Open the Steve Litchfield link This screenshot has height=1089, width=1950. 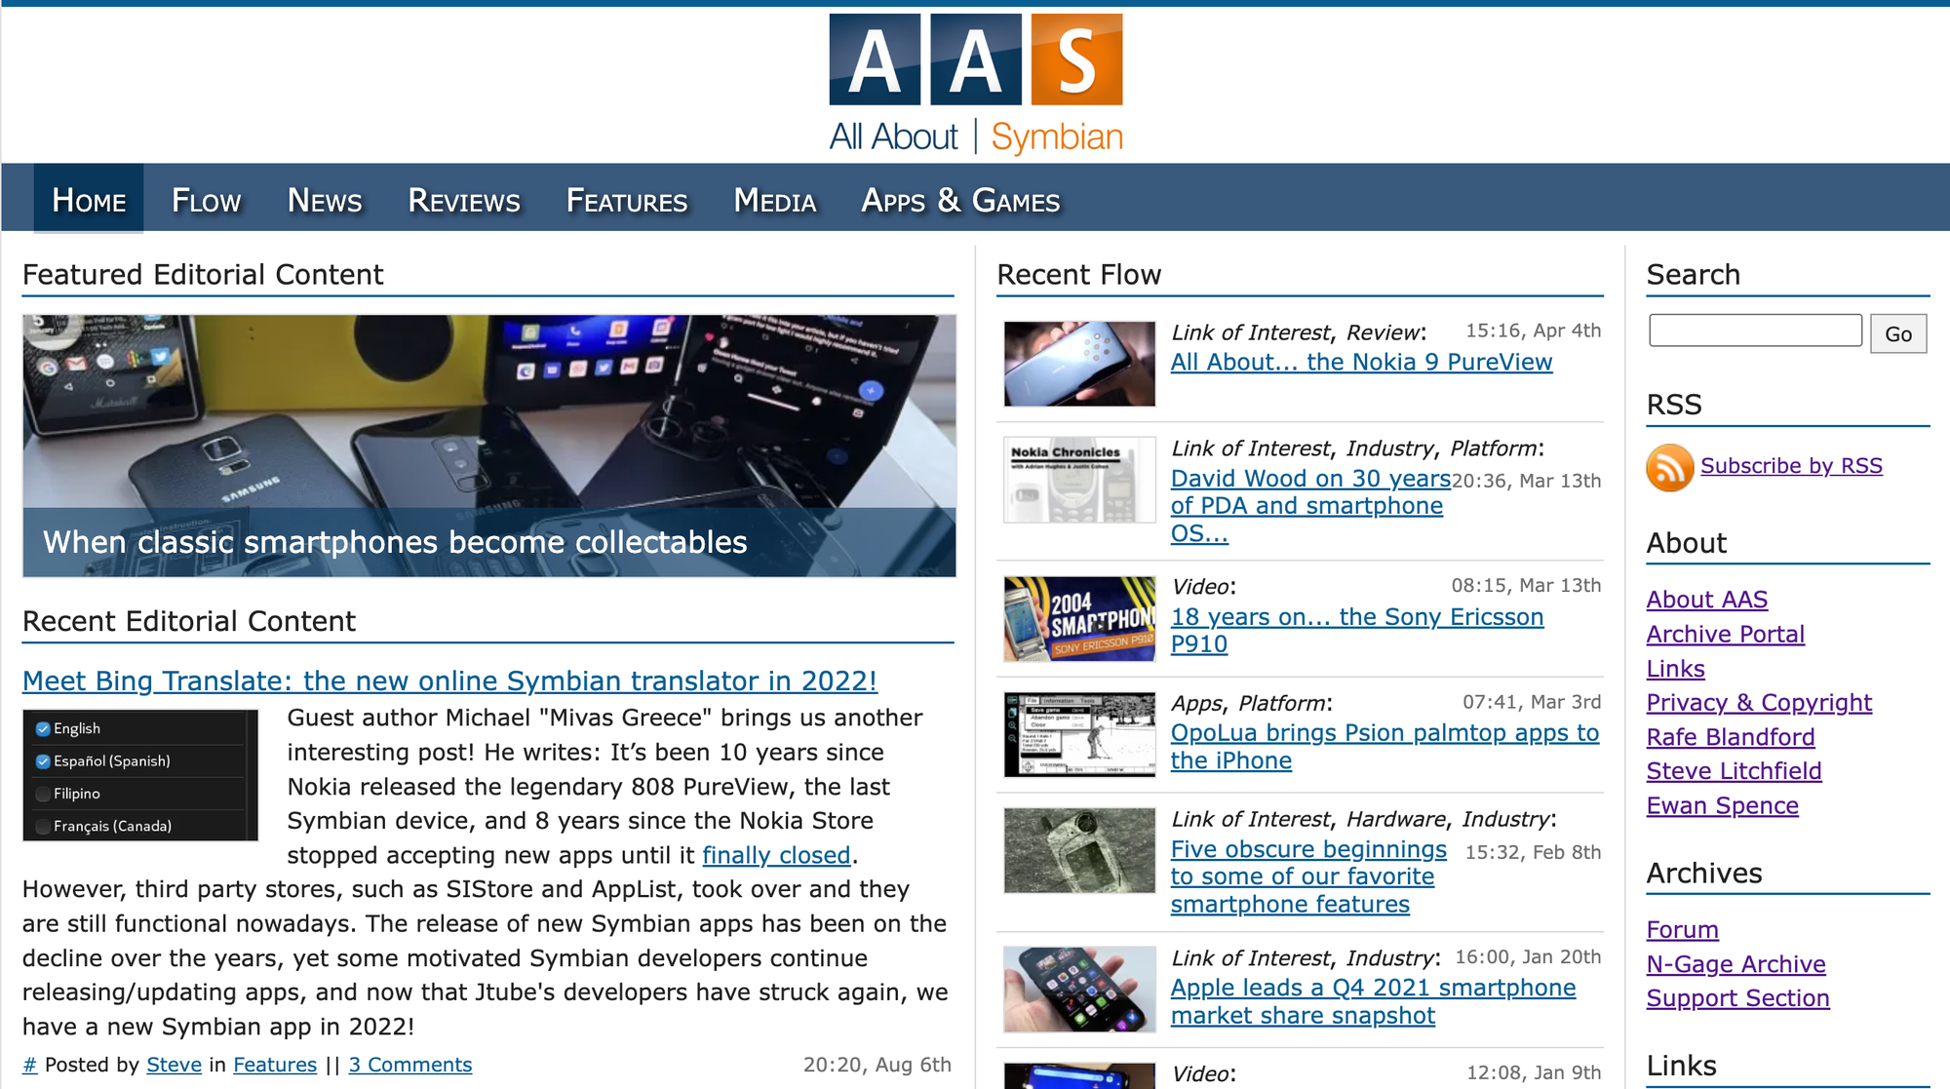point(1734,771)
